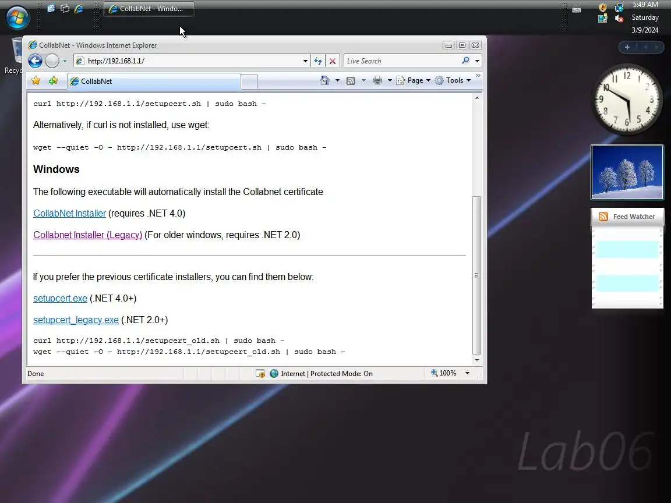Download setupcert_legacy.exe link
This screenshot has height=503, width=671.
[x=76, y=320]
